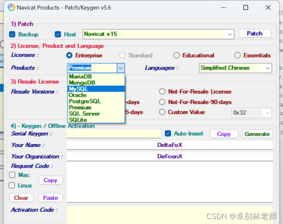Viewport: 283px width, 224px height.
Task: Select Not-For-Resale-90-days radio button
Action: [x=162, y=102]
